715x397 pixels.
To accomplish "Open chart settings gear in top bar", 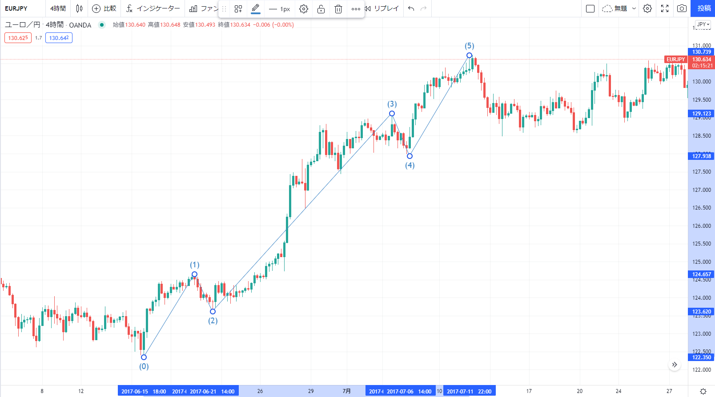I will point(647,8).
